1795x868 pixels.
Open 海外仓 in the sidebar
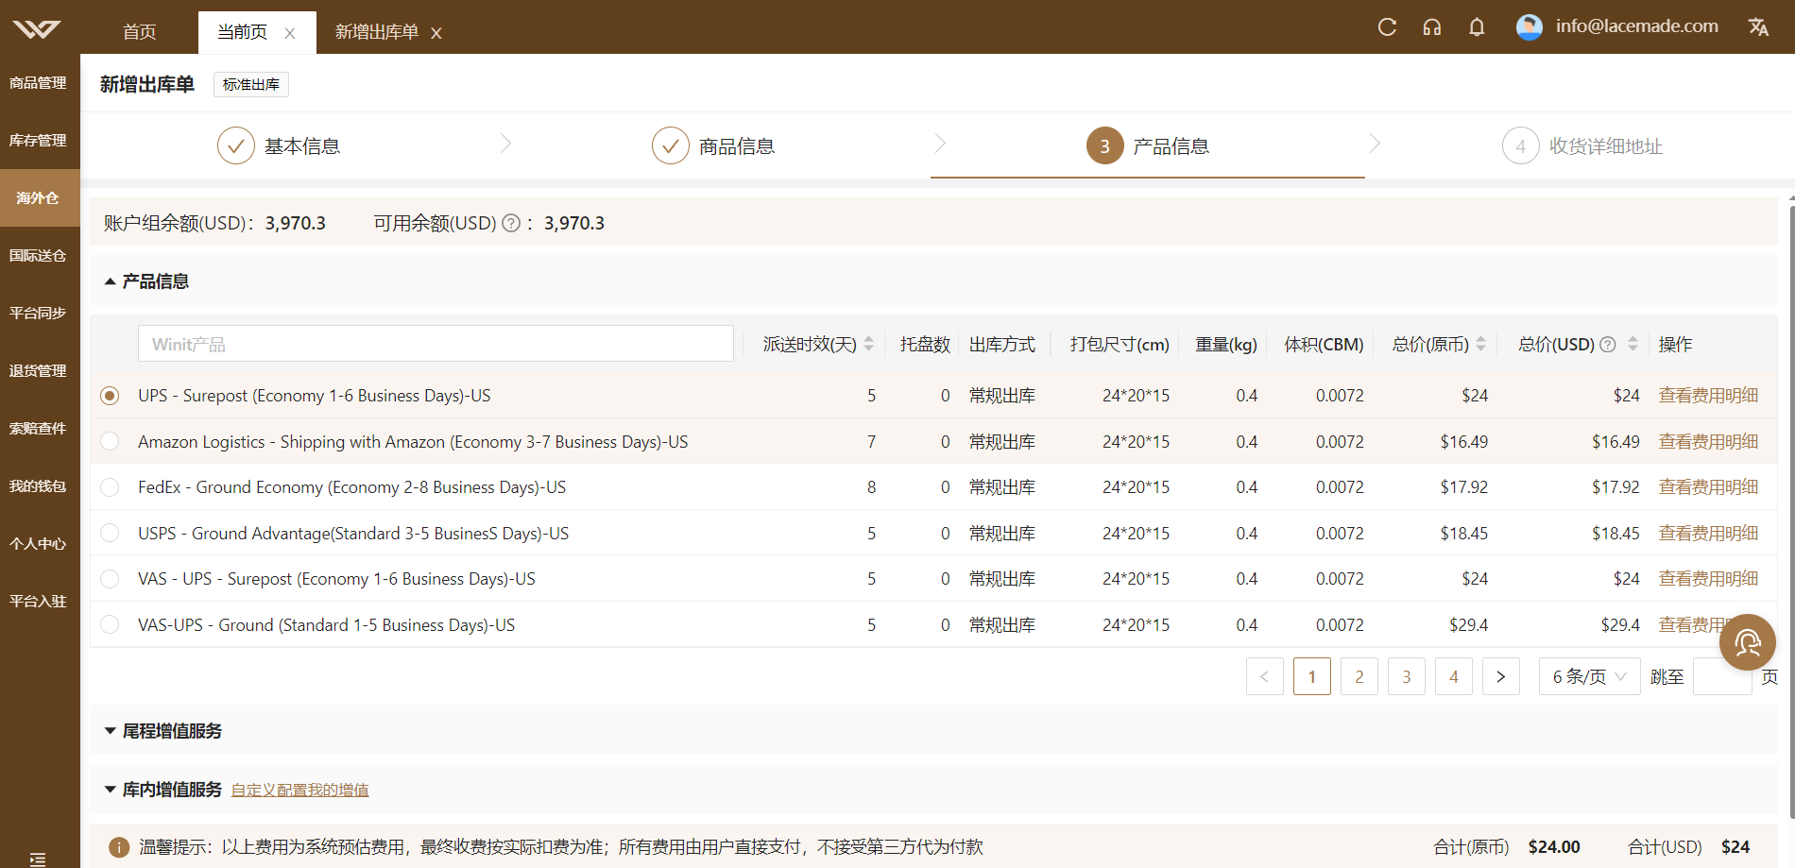point(38,198)
